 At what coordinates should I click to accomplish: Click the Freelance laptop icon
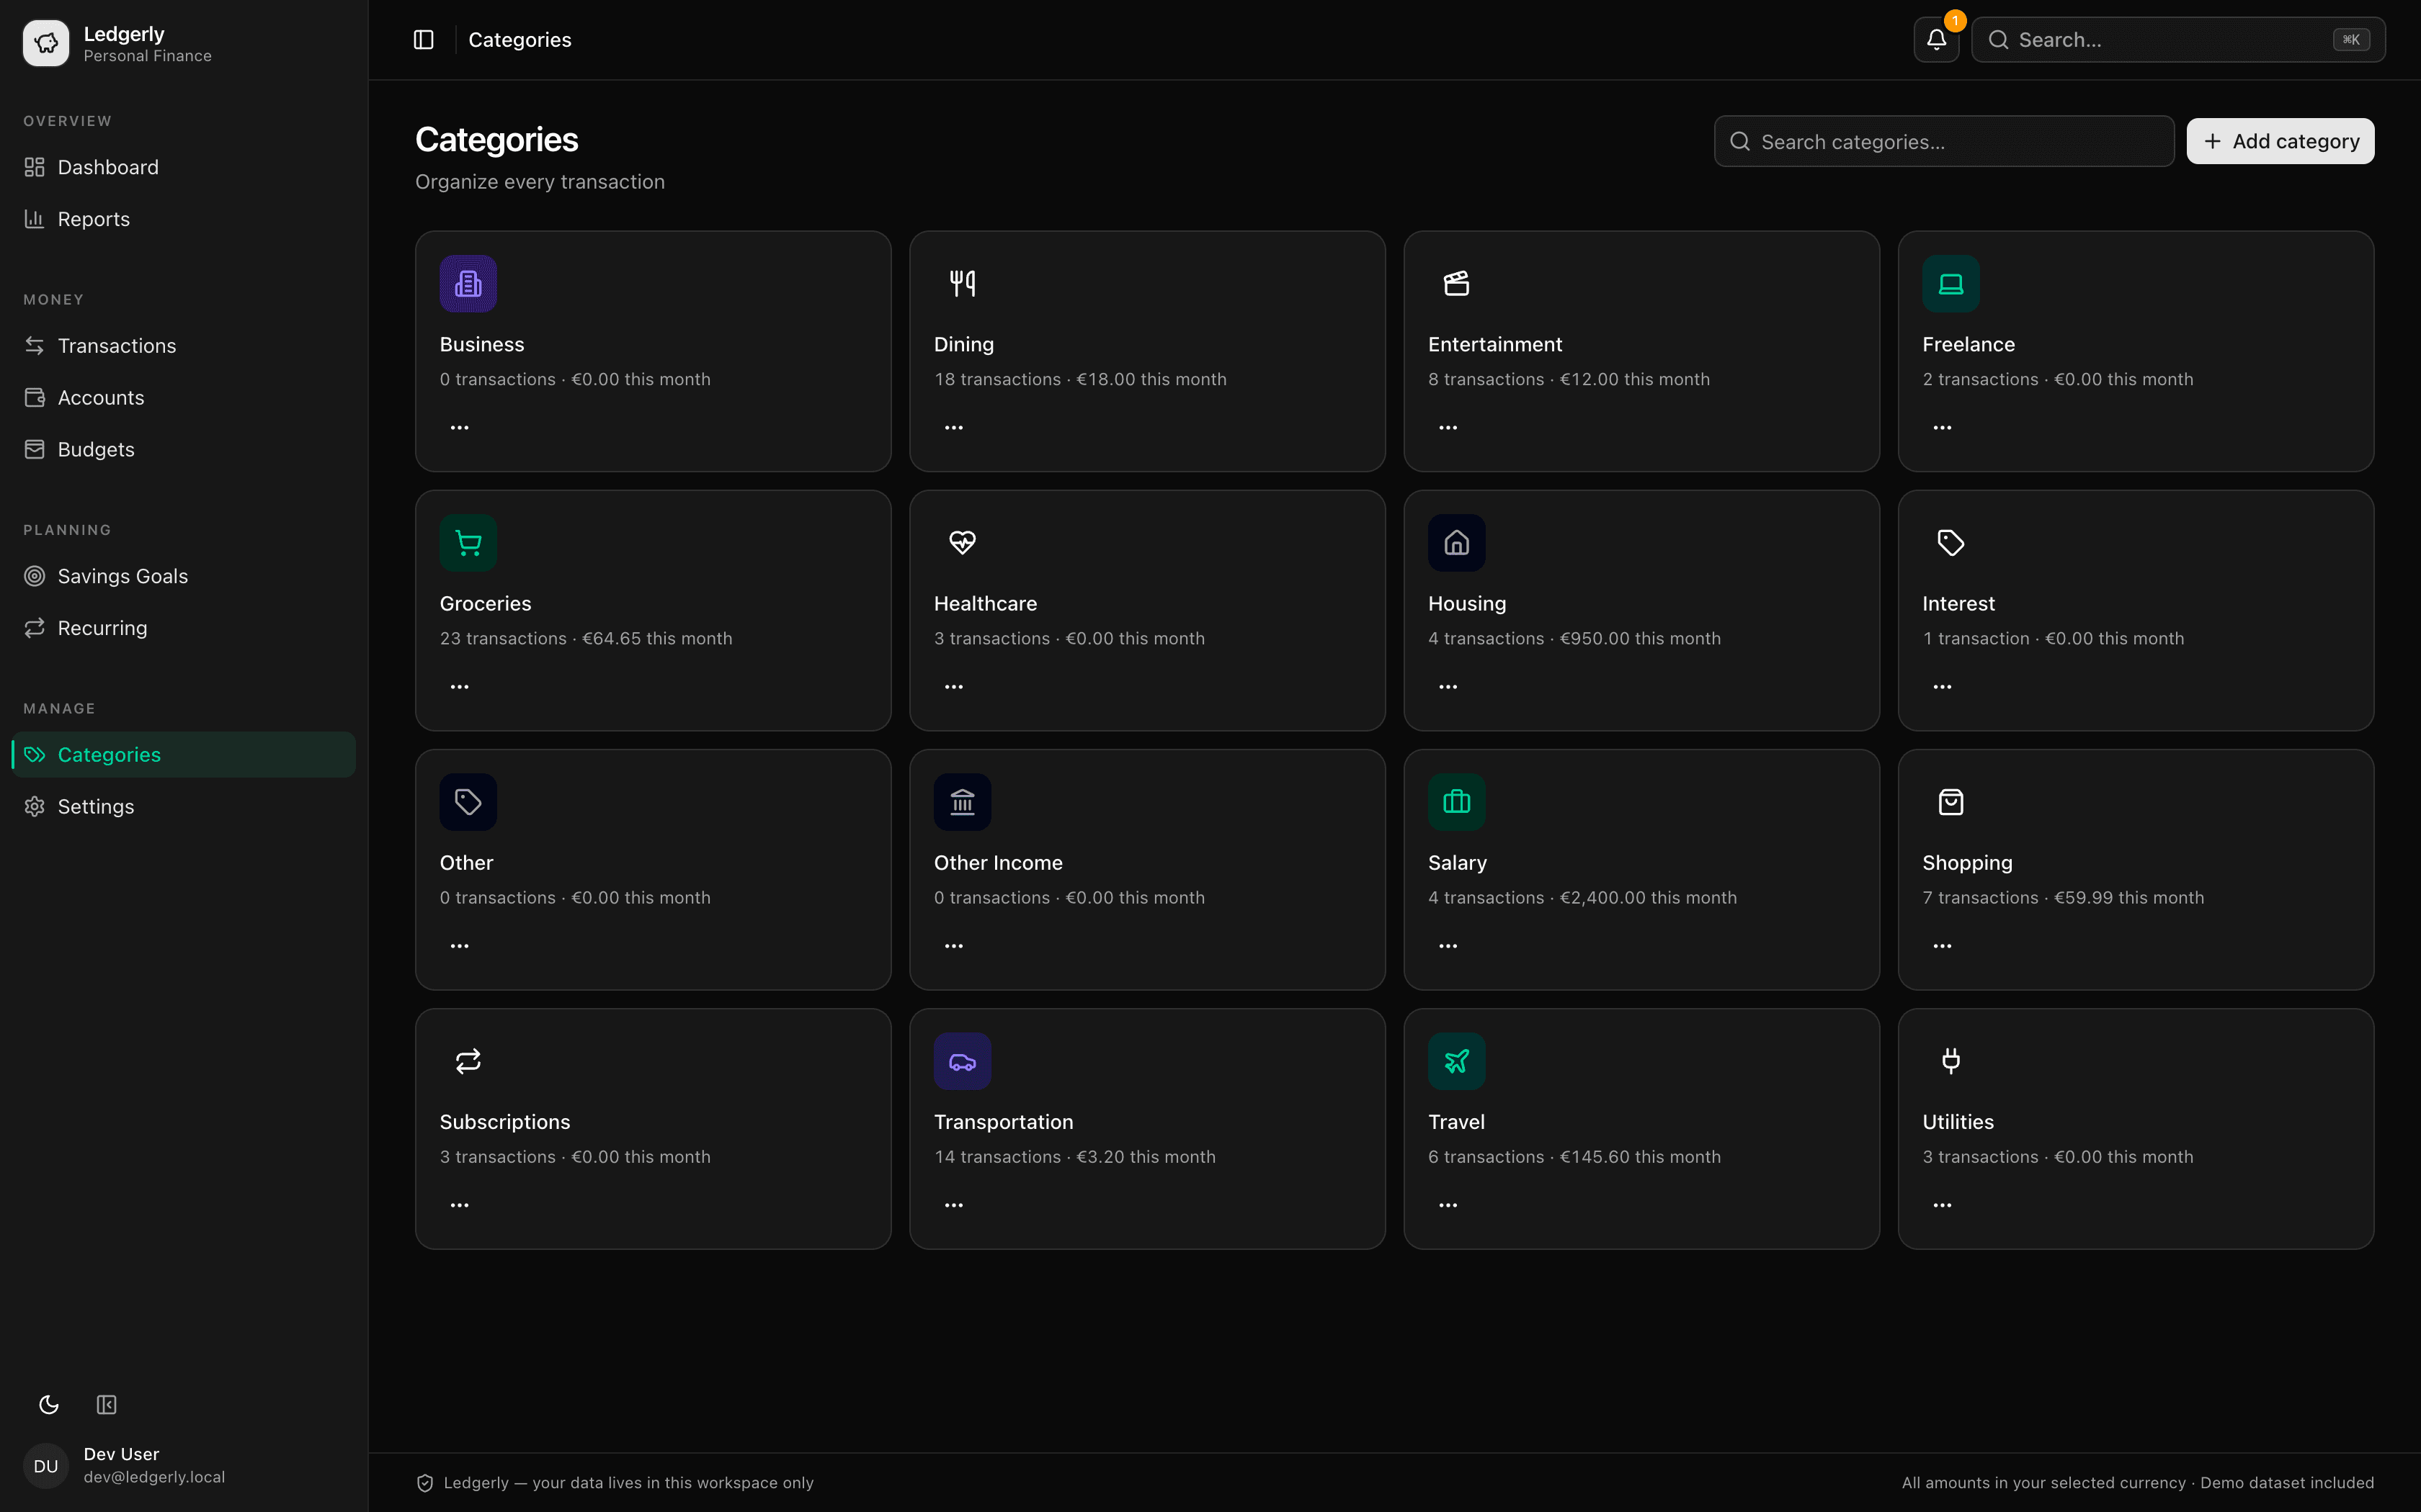pyautogui.click(x=1950, y=284)
